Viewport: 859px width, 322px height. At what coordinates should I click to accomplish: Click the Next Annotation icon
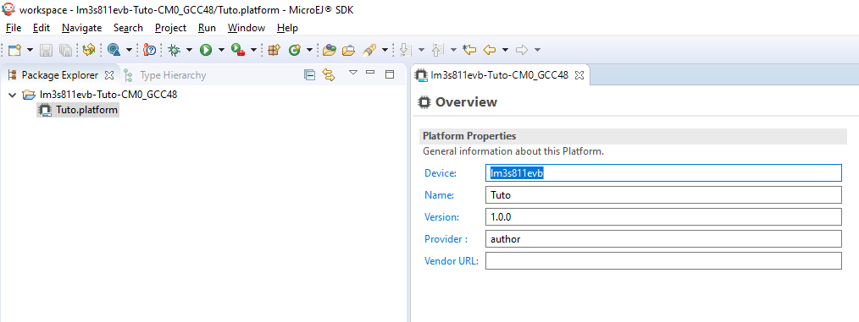(406, 50)
